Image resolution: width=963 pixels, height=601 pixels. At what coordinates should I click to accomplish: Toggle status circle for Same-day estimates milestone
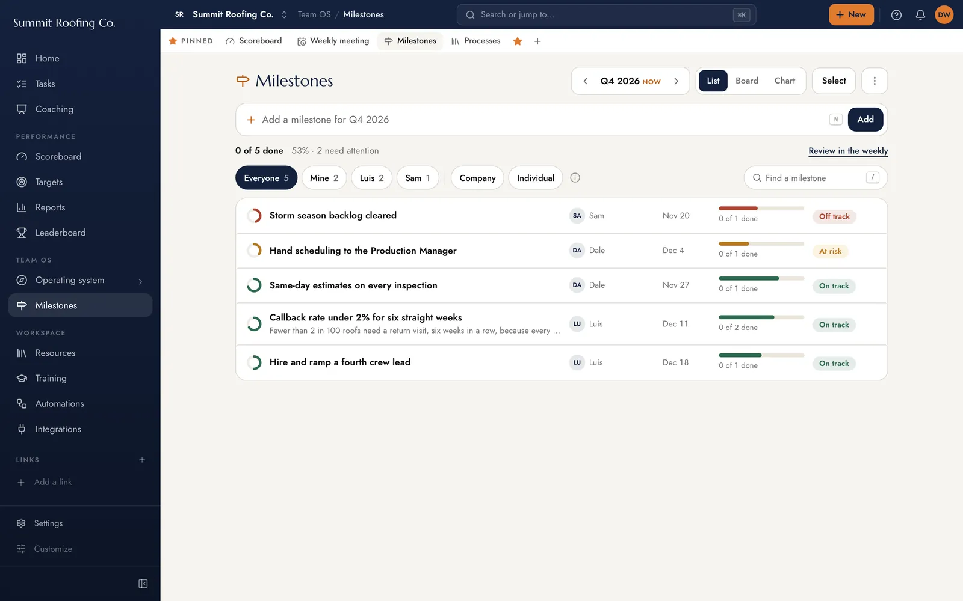click(254, 285)
